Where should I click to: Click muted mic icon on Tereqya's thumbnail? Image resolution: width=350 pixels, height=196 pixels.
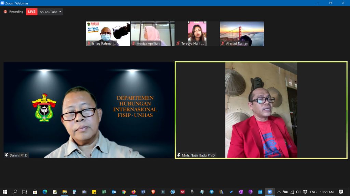(178, 44)
